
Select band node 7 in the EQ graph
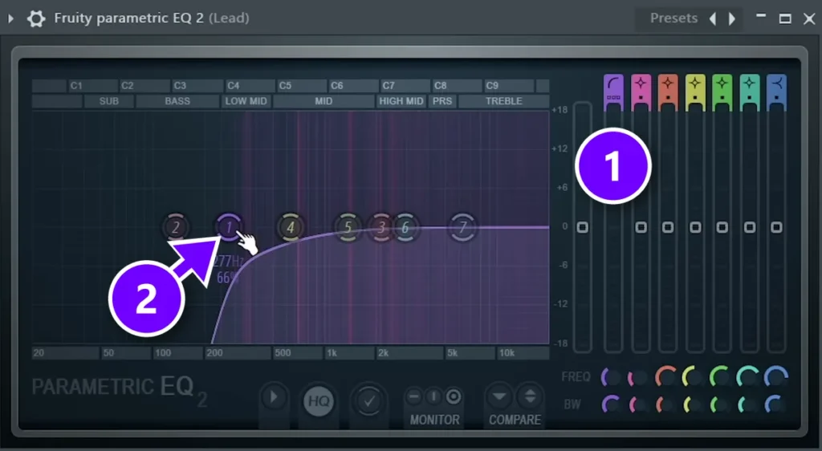(462, 227)
